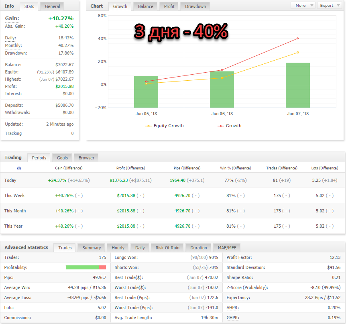Click the This Week row label
This screenshot has width=346, height=324.
[x=14, y=196]
